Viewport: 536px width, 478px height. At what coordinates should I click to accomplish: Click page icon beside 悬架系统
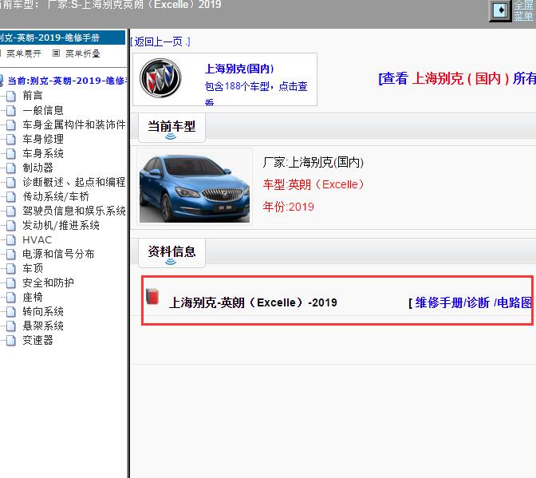tap(11, 326)
